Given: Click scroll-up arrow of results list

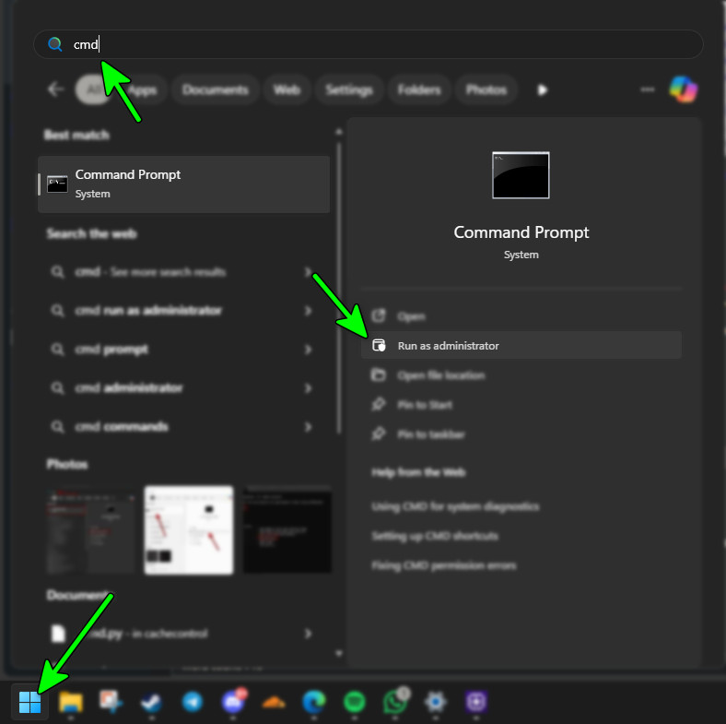Looking at the screenshot, I should (339, 132).
